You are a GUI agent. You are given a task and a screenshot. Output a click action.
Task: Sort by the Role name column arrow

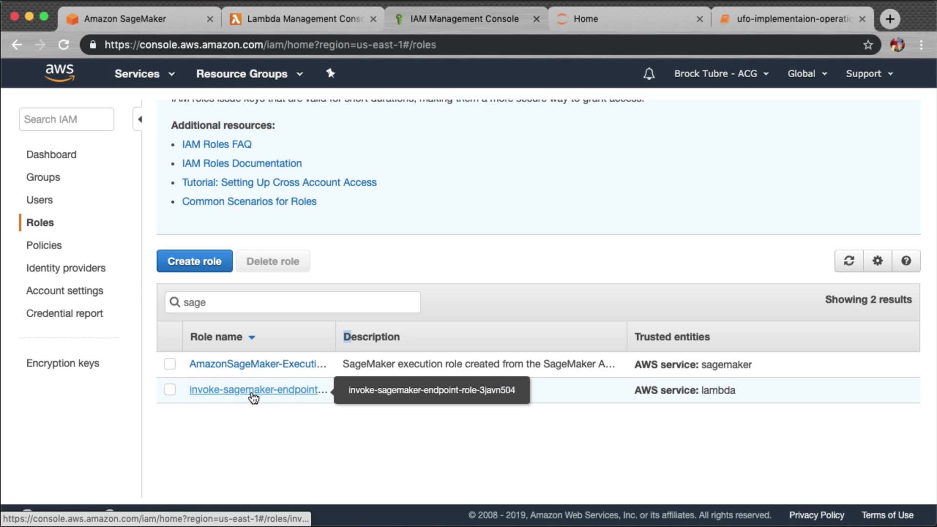tap(252, 337)
